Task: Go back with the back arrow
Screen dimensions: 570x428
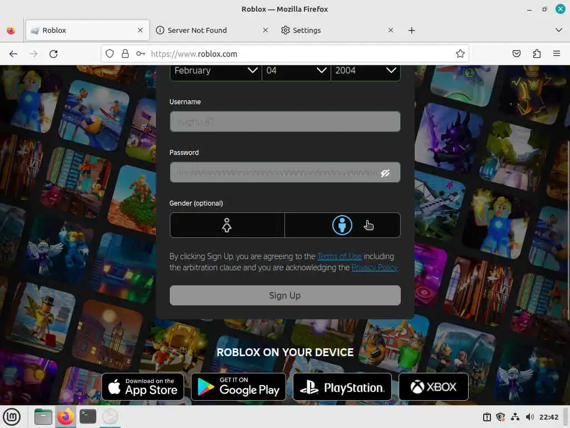Action: (x=13, y=54)
